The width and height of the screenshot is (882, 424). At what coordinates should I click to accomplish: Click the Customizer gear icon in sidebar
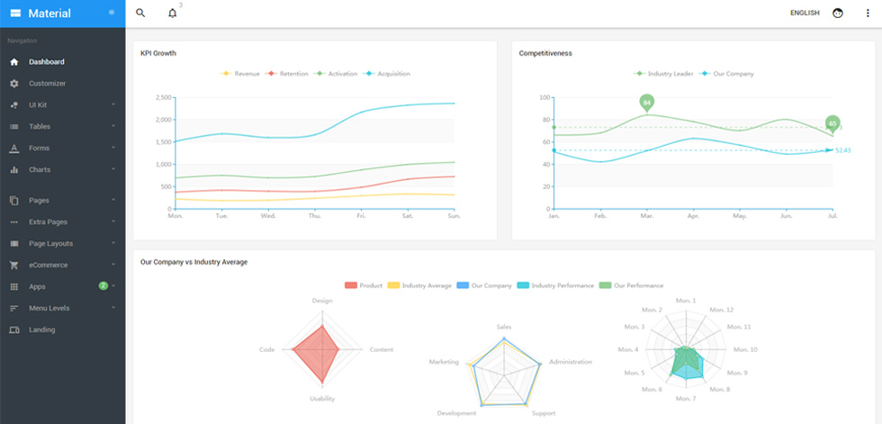click(14, 83)
